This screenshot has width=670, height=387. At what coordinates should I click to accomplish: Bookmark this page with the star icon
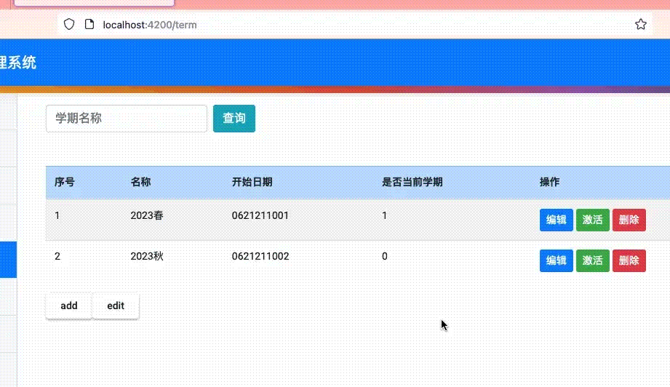pyautogui.click(x=640, y=24)
